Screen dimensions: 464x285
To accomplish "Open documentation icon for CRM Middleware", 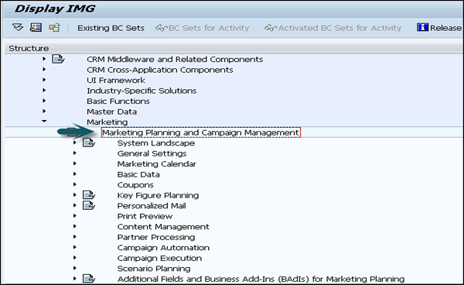I will tap(58, 60).
